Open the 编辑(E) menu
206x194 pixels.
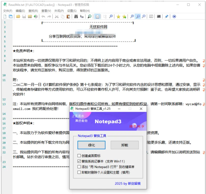[x=20, y=11]
